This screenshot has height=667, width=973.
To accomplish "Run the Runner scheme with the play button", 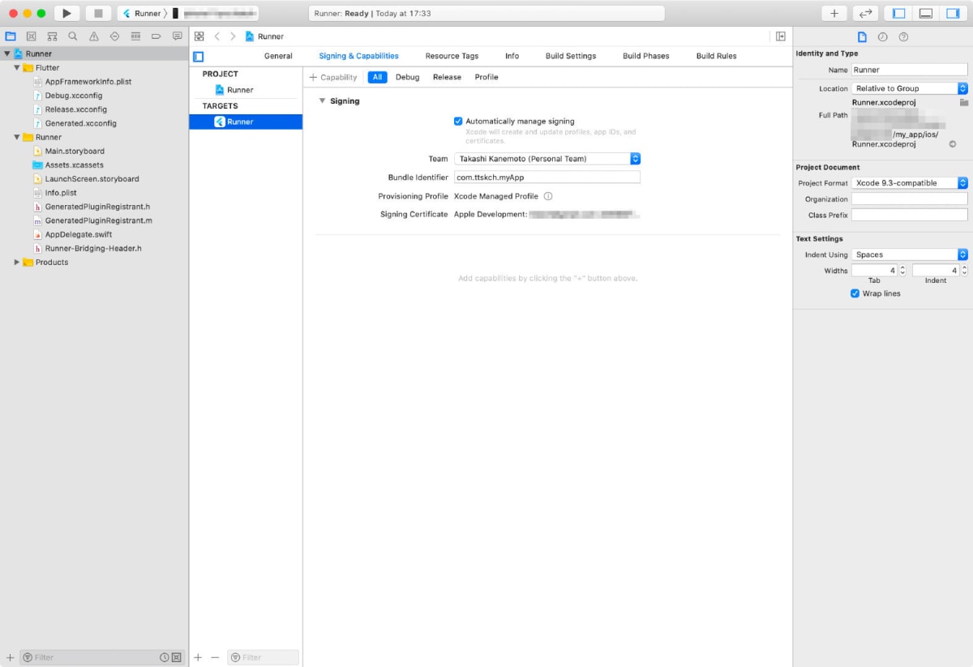I will (66, 13).
